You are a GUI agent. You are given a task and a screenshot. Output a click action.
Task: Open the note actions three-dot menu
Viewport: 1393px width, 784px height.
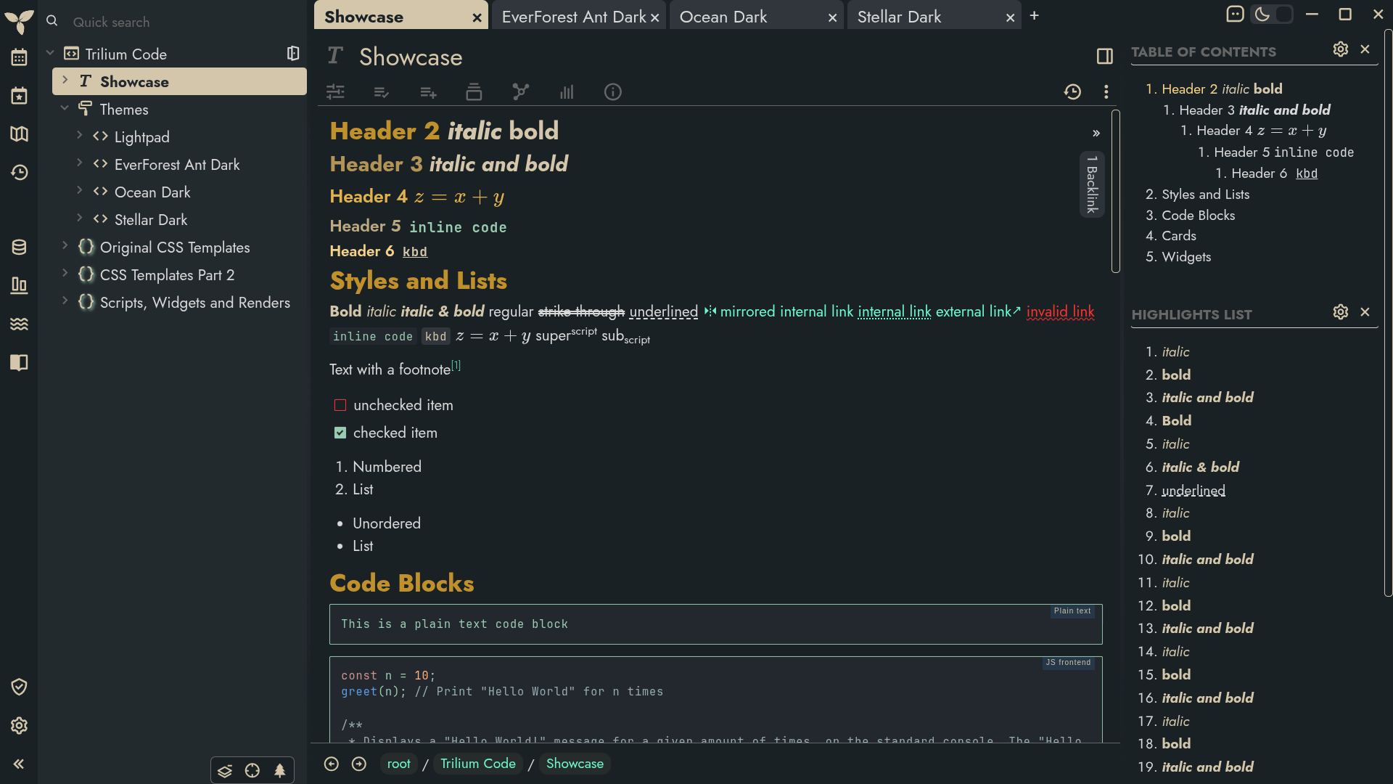tap(1106, 92)
